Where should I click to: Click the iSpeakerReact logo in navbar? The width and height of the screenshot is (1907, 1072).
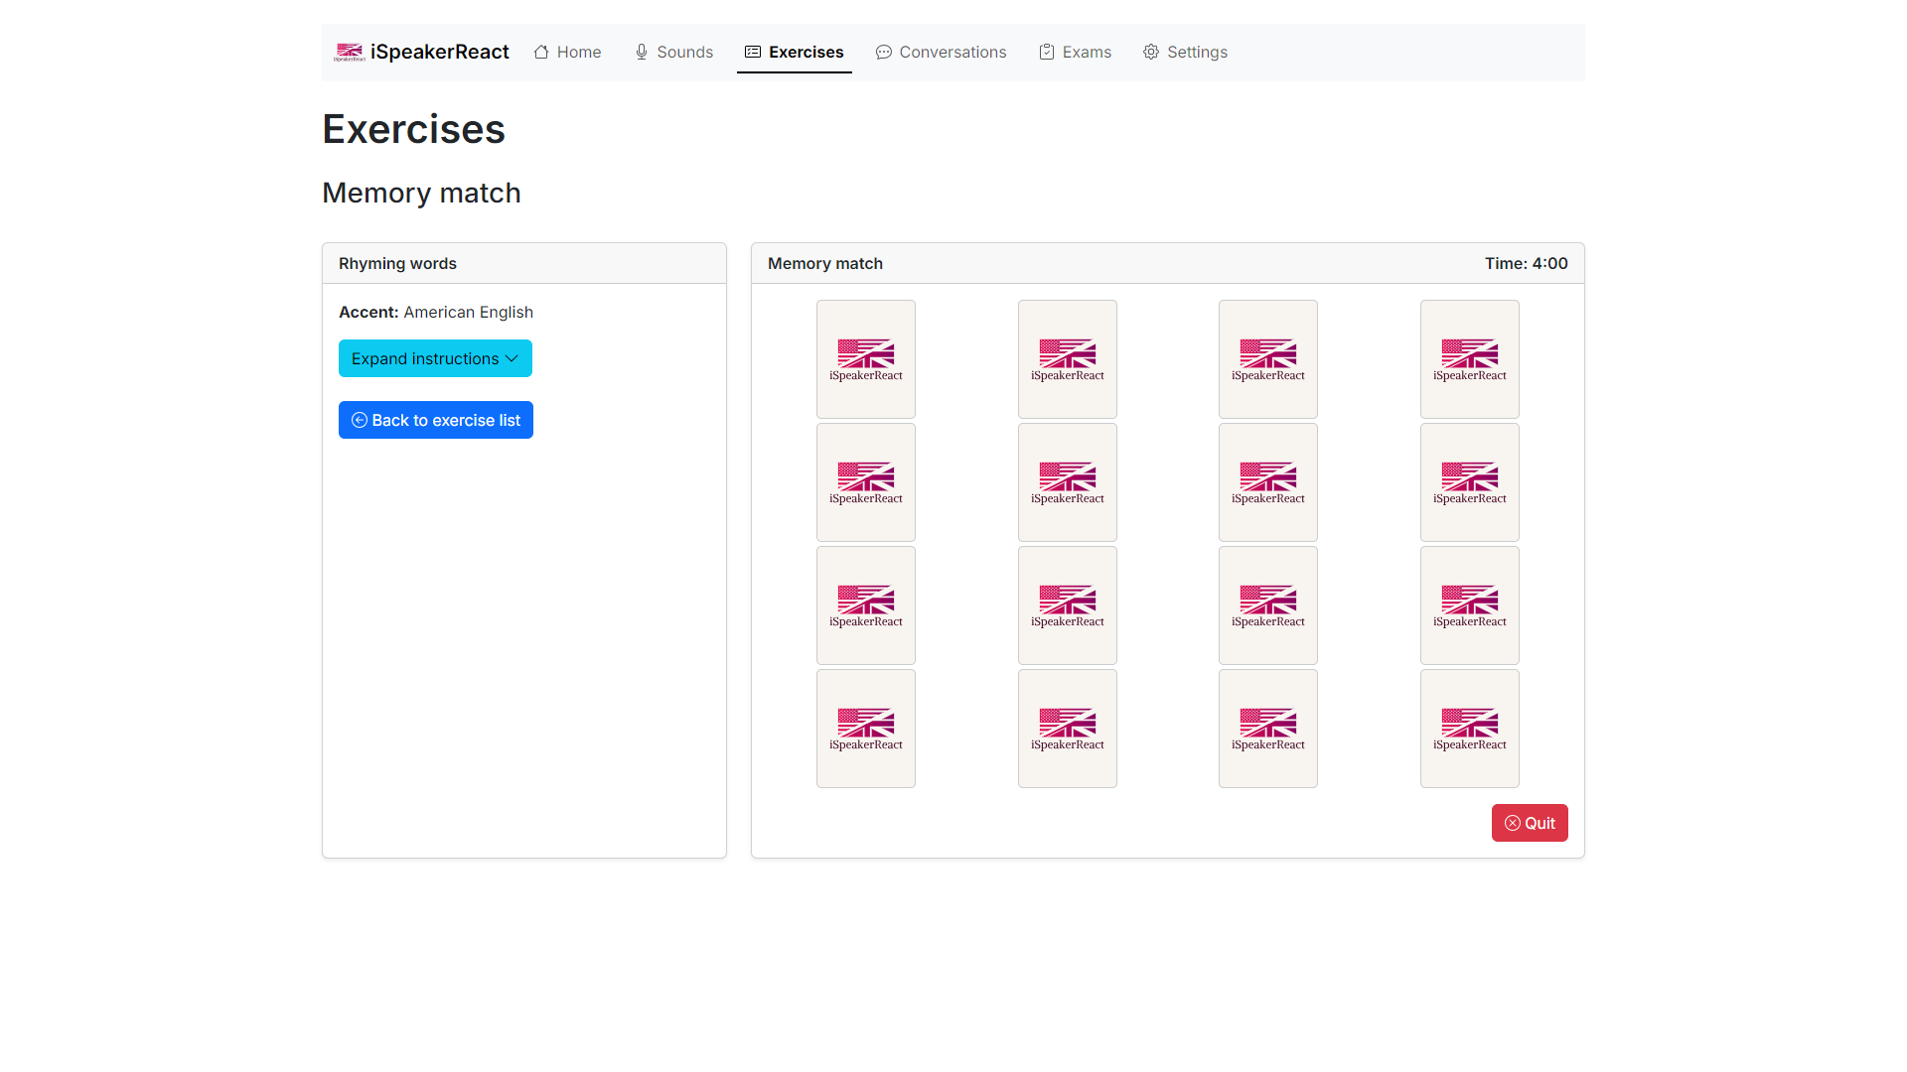[350, 53]
